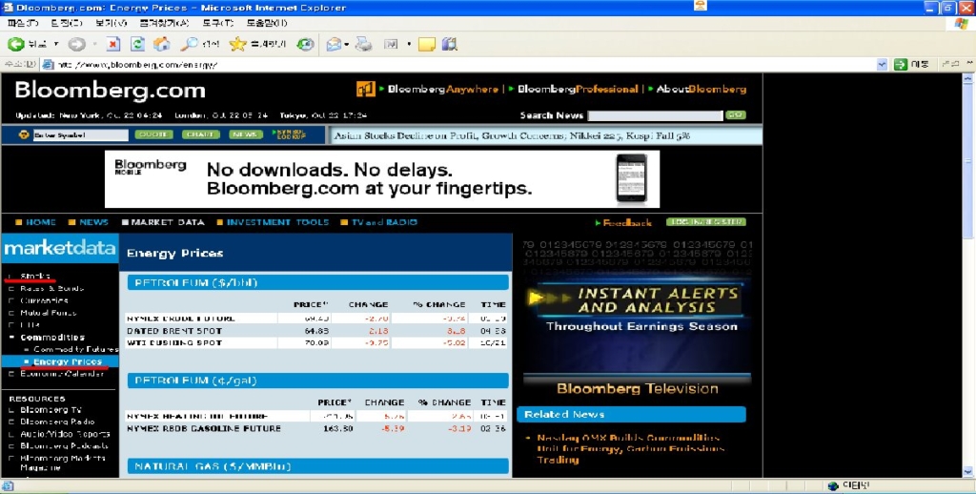Image resolution: width=976 pixels, height=494 pixels.
Task: Open Commodity Futures in the sidebar
Action: (x=76, y=349)
